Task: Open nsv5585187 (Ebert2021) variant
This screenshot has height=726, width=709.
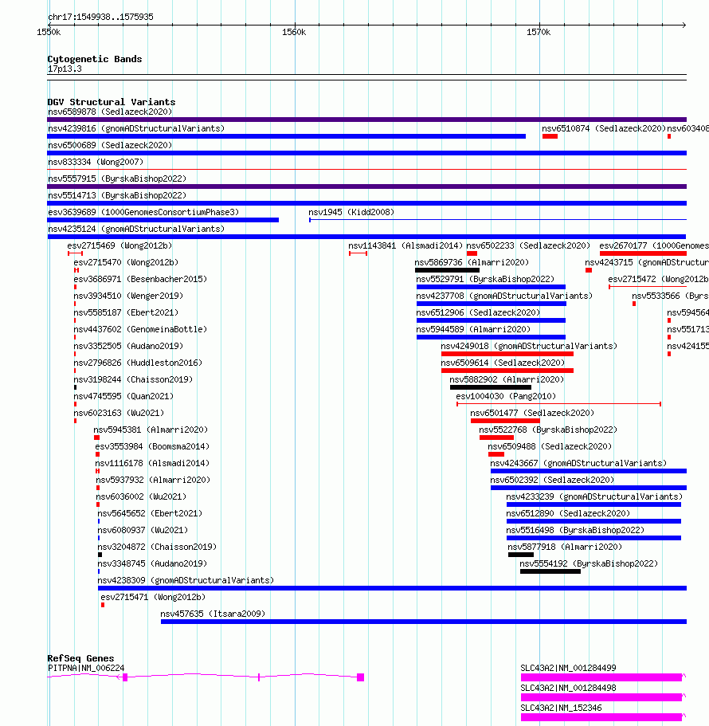Action: (126, 312)
